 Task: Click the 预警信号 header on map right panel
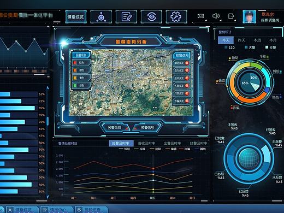[x=181, y=55]
